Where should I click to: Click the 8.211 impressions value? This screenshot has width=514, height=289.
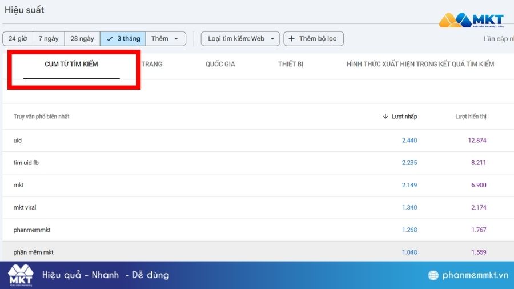click(x=479, y=163)
